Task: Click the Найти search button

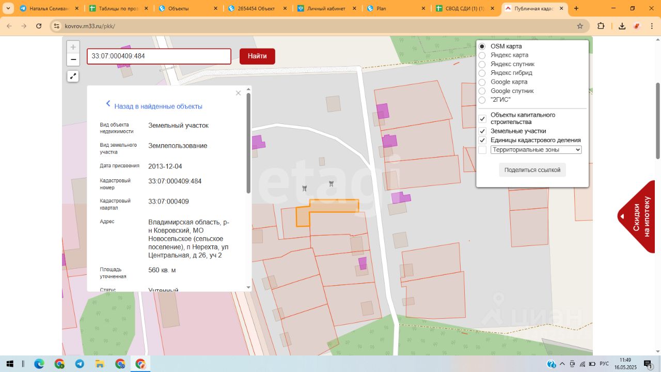Action: point(257,56)
